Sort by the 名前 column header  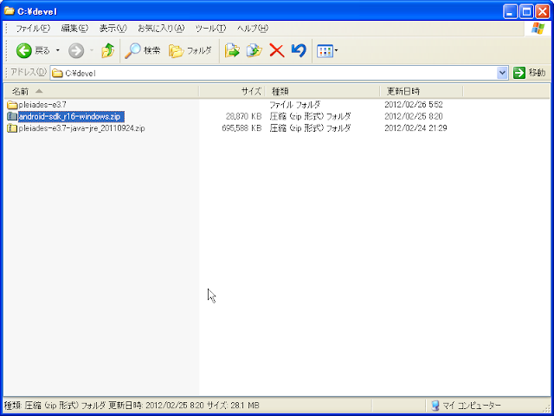[101, 91]
